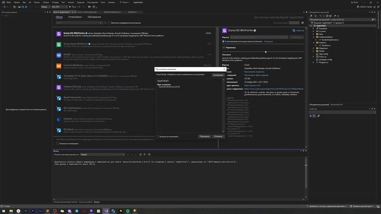The width and height of the screenshot is (381, 214).
Task: Open the Вид menu
Action: (24, 2)
